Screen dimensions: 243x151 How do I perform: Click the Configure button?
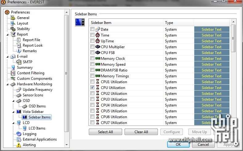(x=171, y=132)
